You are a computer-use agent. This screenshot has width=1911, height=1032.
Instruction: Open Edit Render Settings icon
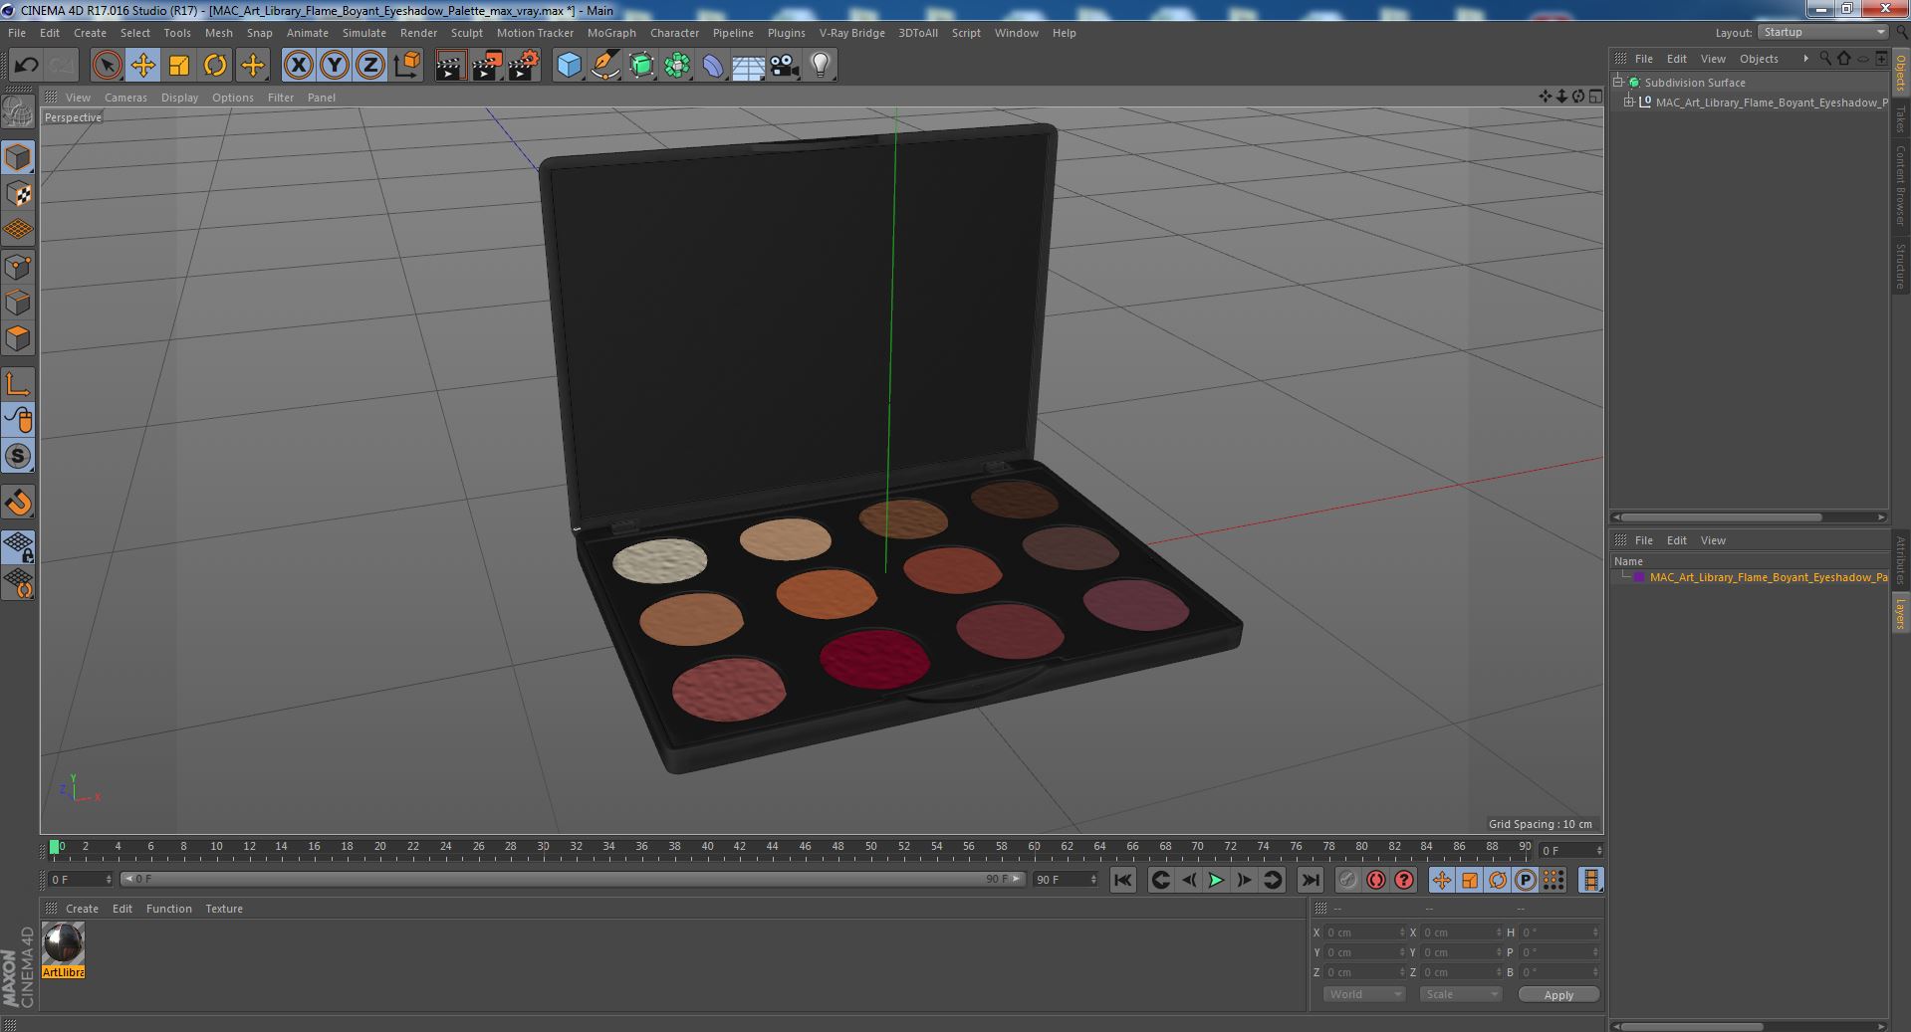[x=523, y=66]
